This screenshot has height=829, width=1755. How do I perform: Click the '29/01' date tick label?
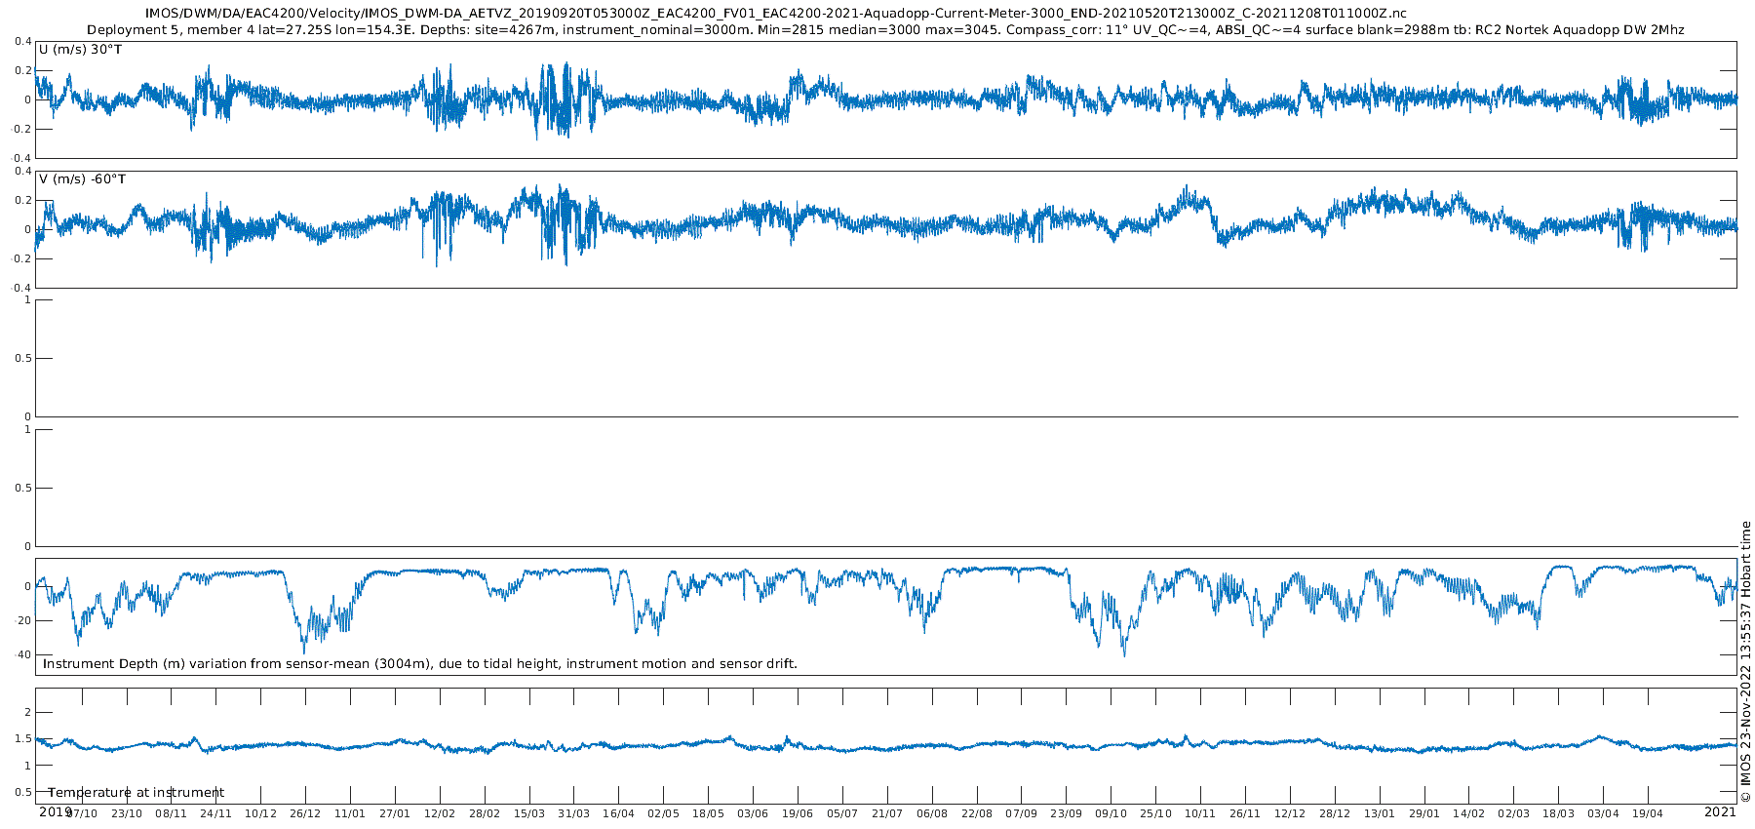tap(1424, 813)
